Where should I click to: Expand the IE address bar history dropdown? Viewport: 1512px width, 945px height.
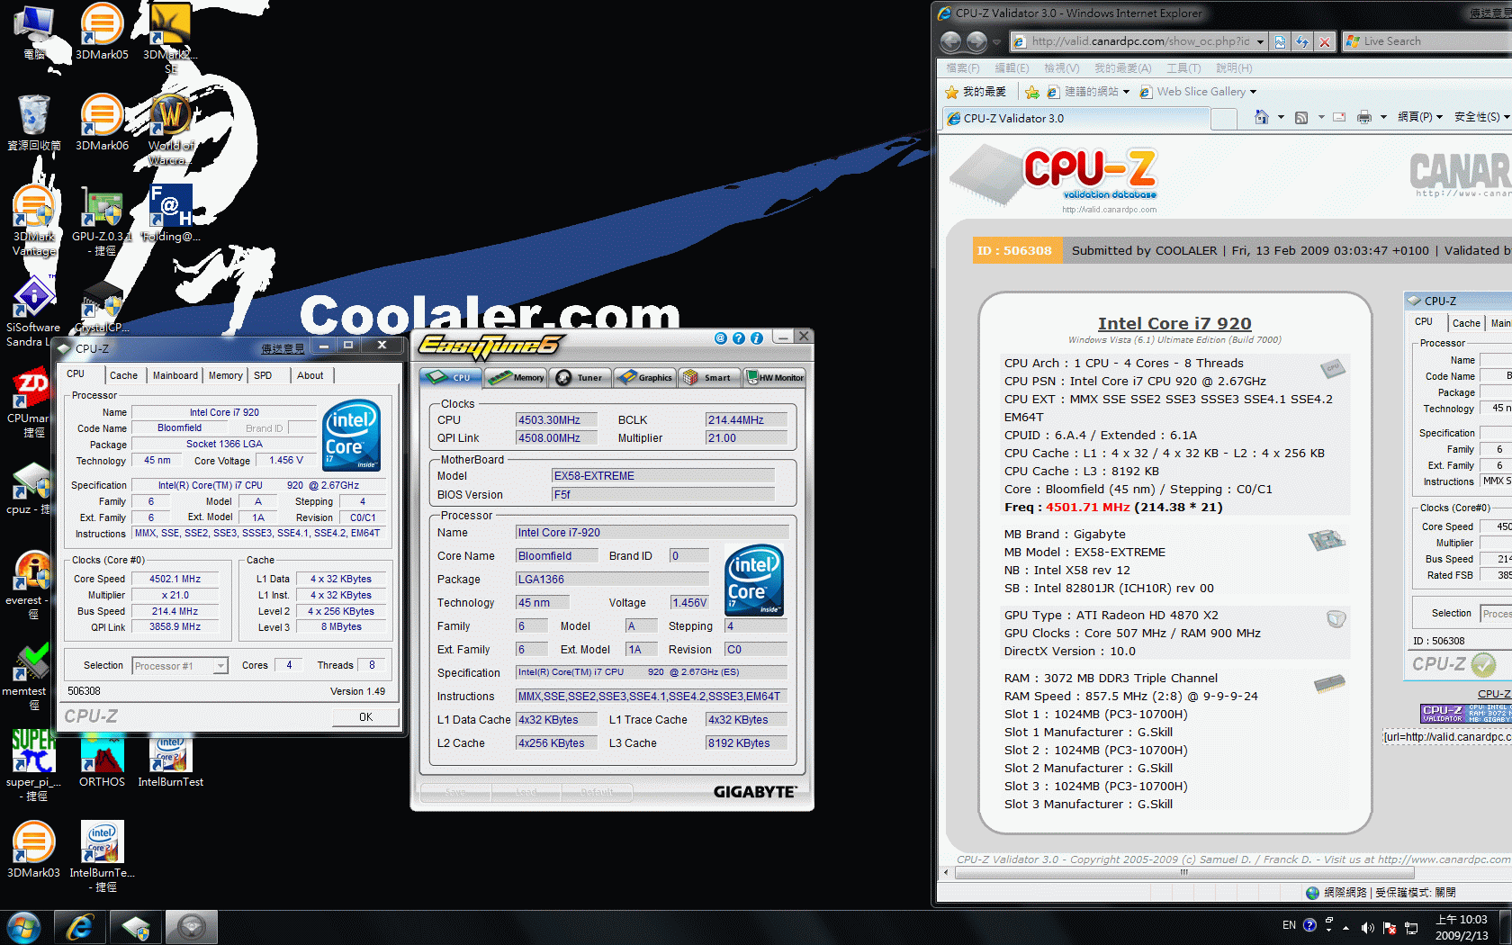click(x=1260, y=41)
